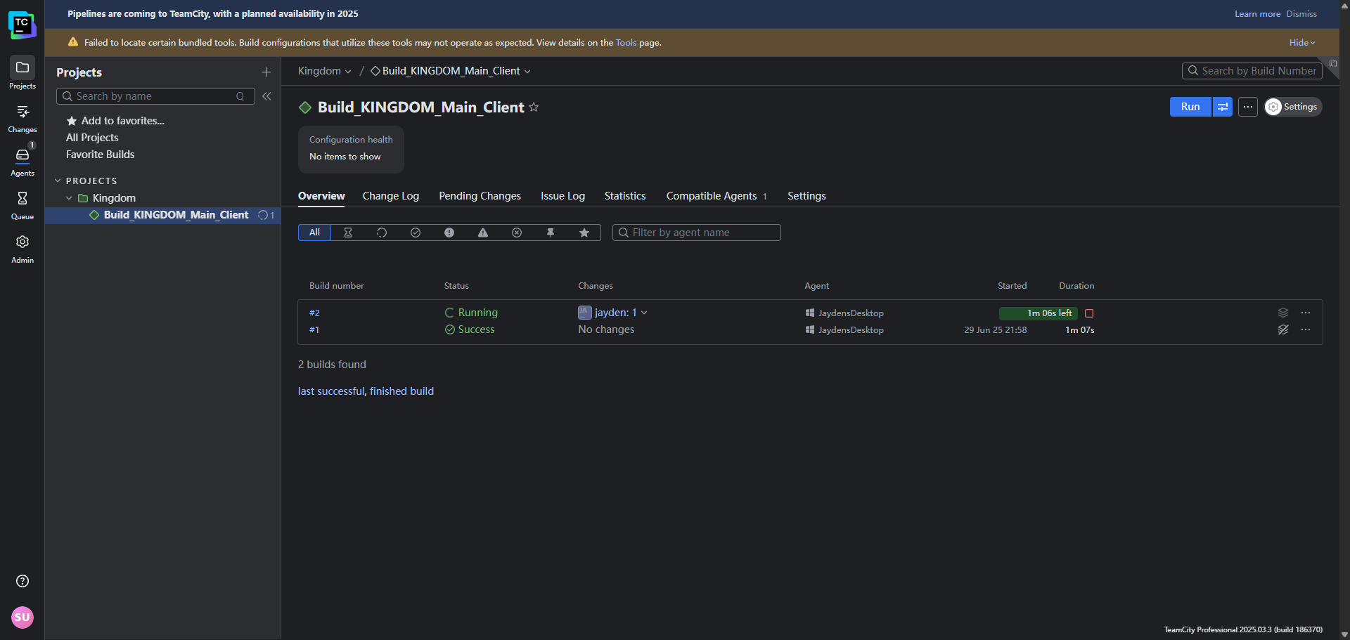
Task: Open Projects in the left sidebar
Action: coord(22,73)
